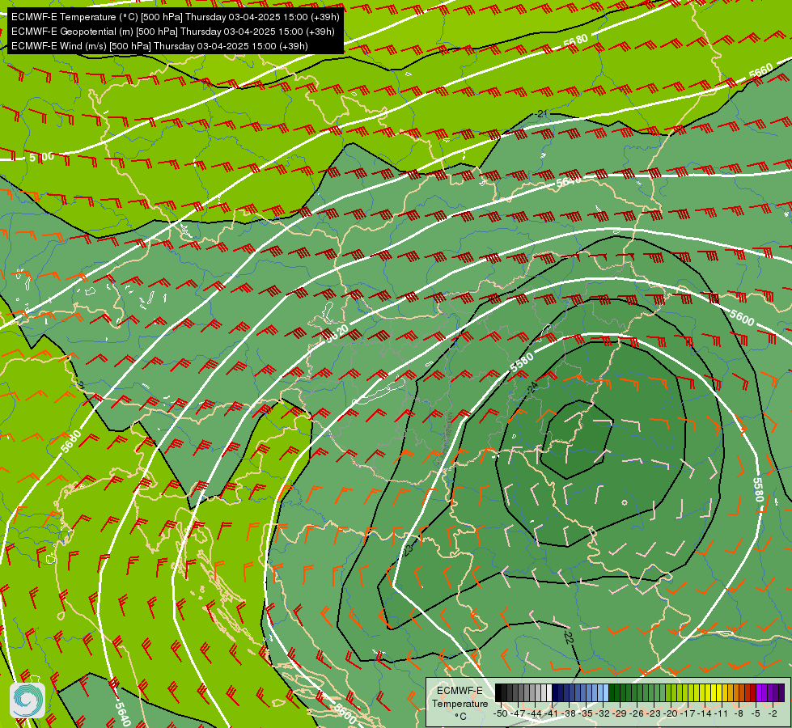Image resolution: width=792 pixels, height=728 pixels.
Task: Click the -35 tick on the temperature legend
Action: [x=586, y=714]
